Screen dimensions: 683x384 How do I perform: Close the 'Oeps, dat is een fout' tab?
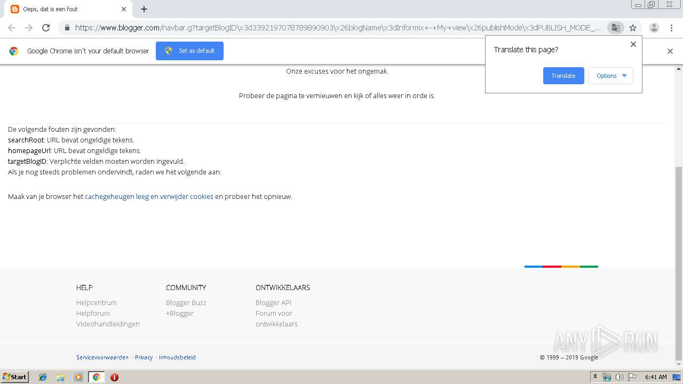(124, 9)
